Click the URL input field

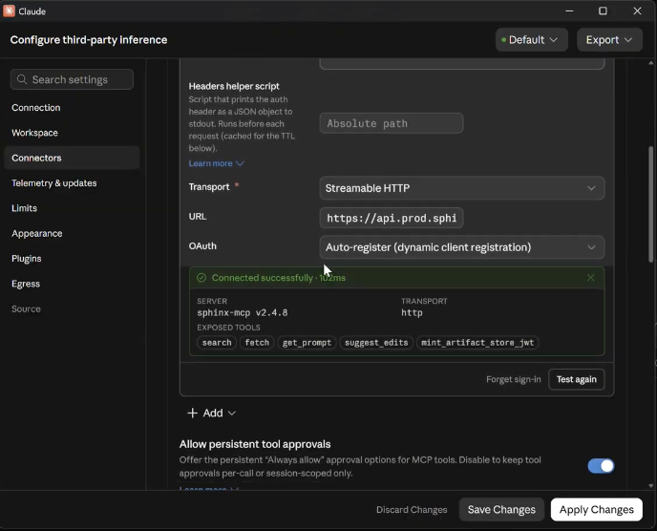392,218
